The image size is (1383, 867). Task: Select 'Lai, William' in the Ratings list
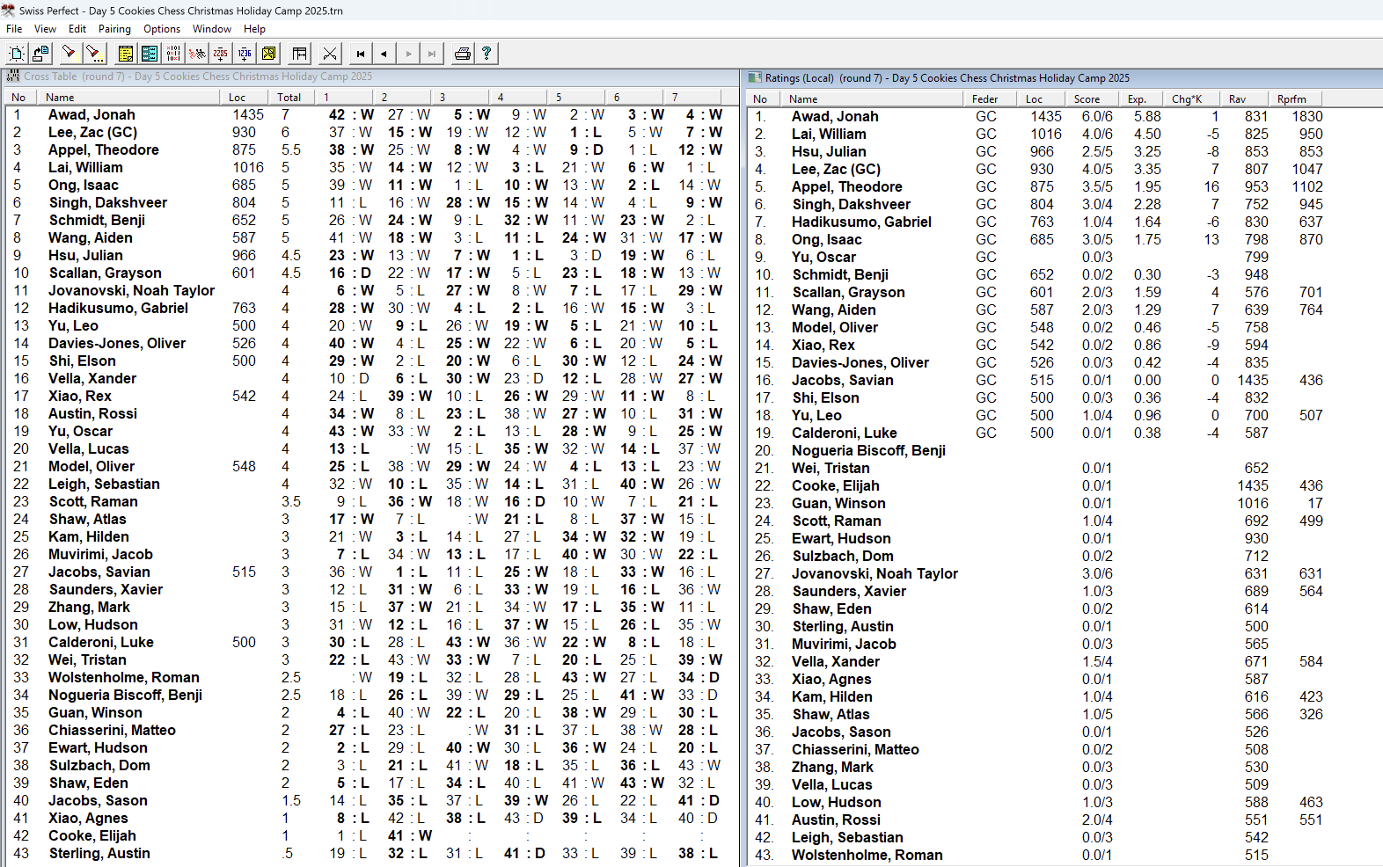point(828,134)
